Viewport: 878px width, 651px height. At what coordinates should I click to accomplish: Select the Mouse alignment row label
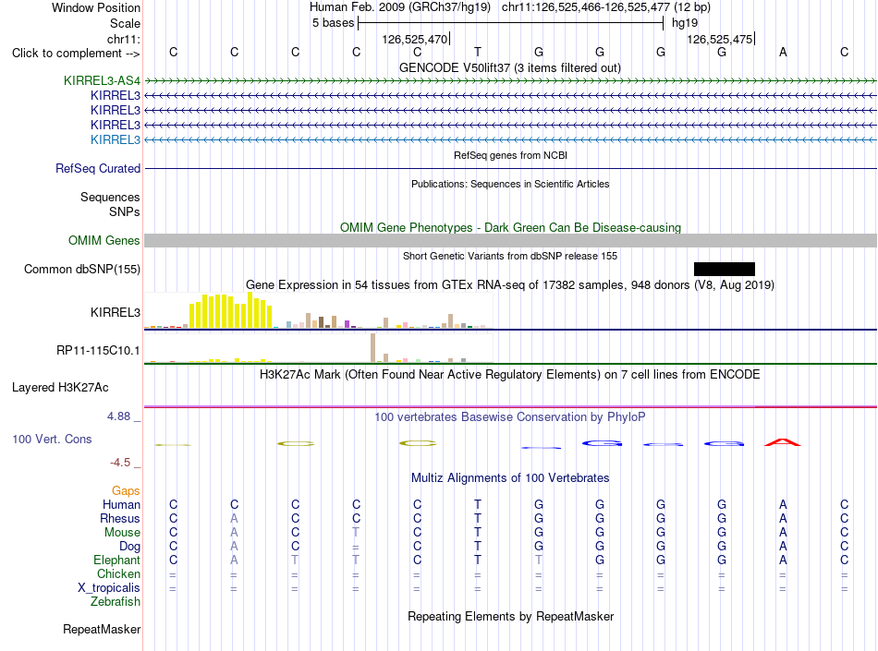pyautogui.click(x=122, y=533)
